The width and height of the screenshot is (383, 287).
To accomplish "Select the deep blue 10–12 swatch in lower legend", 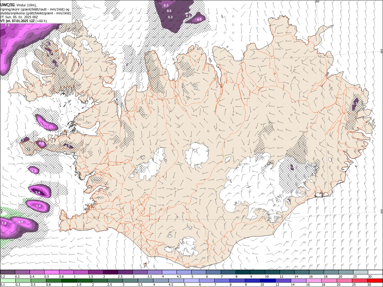I will click(268, 280).
